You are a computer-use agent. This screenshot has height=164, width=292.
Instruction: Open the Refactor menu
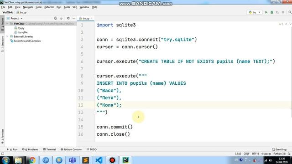(x=49, y=7)
